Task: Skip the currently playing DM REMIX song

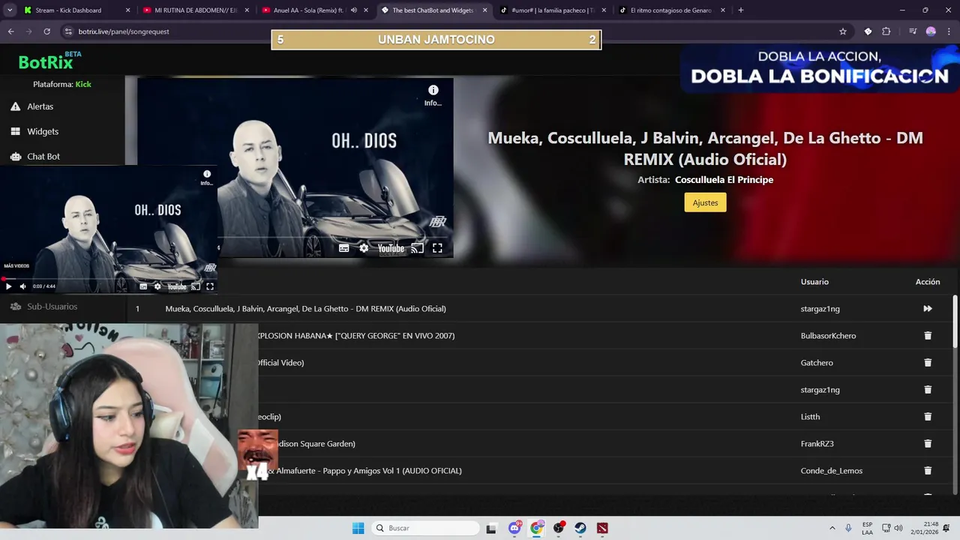Action: click(x=928, y=308)
